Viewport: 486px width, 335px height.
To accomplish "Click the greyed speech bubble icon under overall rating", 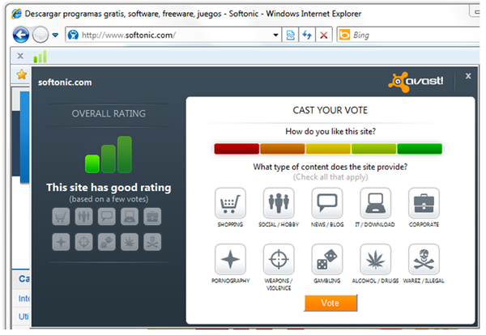I will click(107, 216).
